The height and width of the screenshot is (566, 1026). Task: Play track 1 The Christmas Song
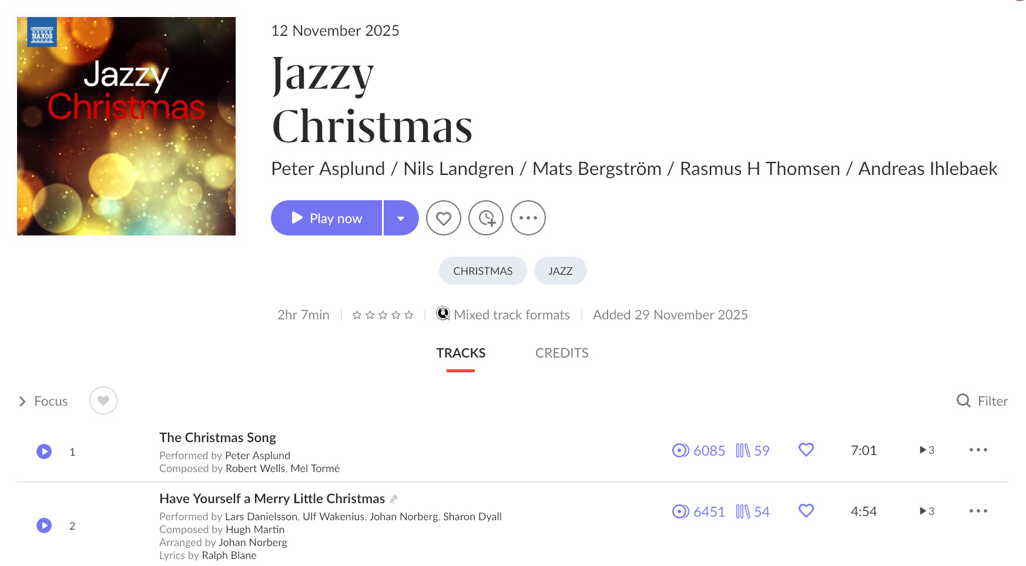point(44,452)
